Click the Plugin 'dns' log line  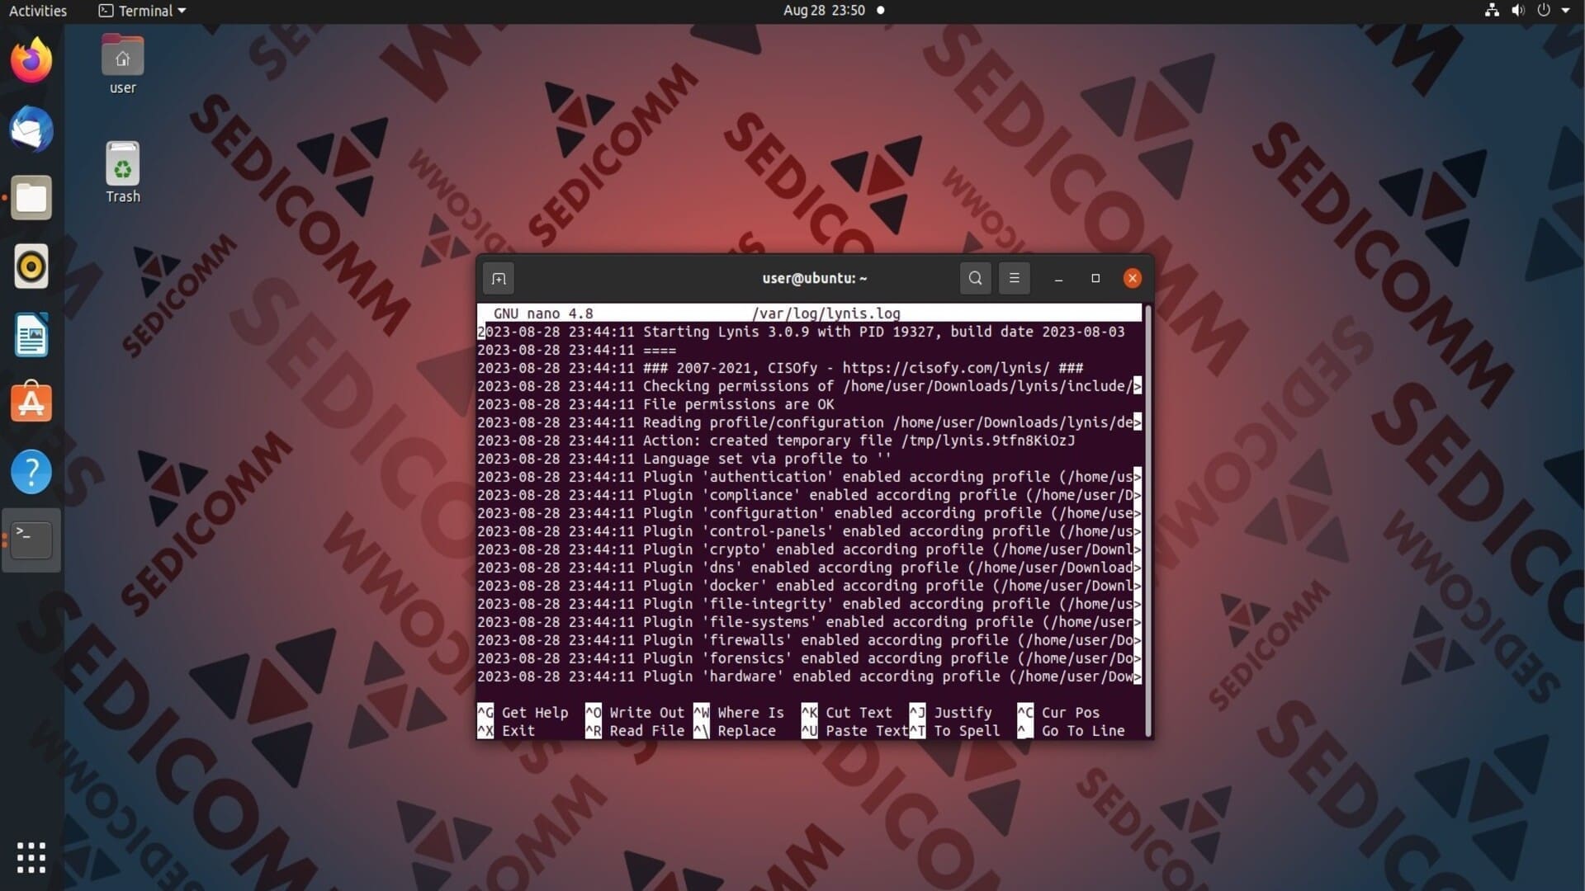pos(809,568)
